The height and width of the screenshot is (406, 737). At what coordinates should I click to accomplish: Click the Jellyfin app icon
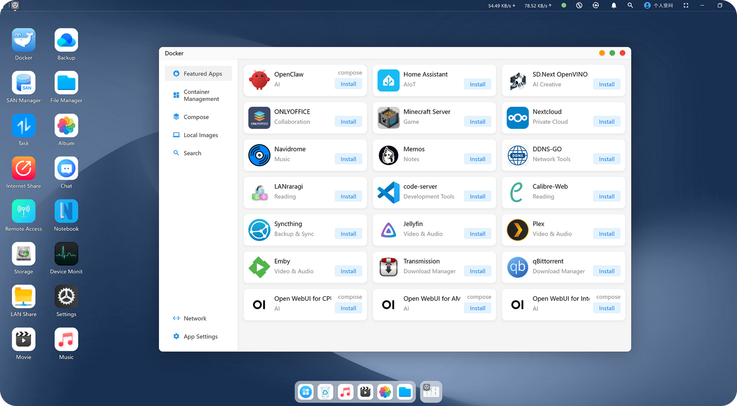(x=389, y=230)
